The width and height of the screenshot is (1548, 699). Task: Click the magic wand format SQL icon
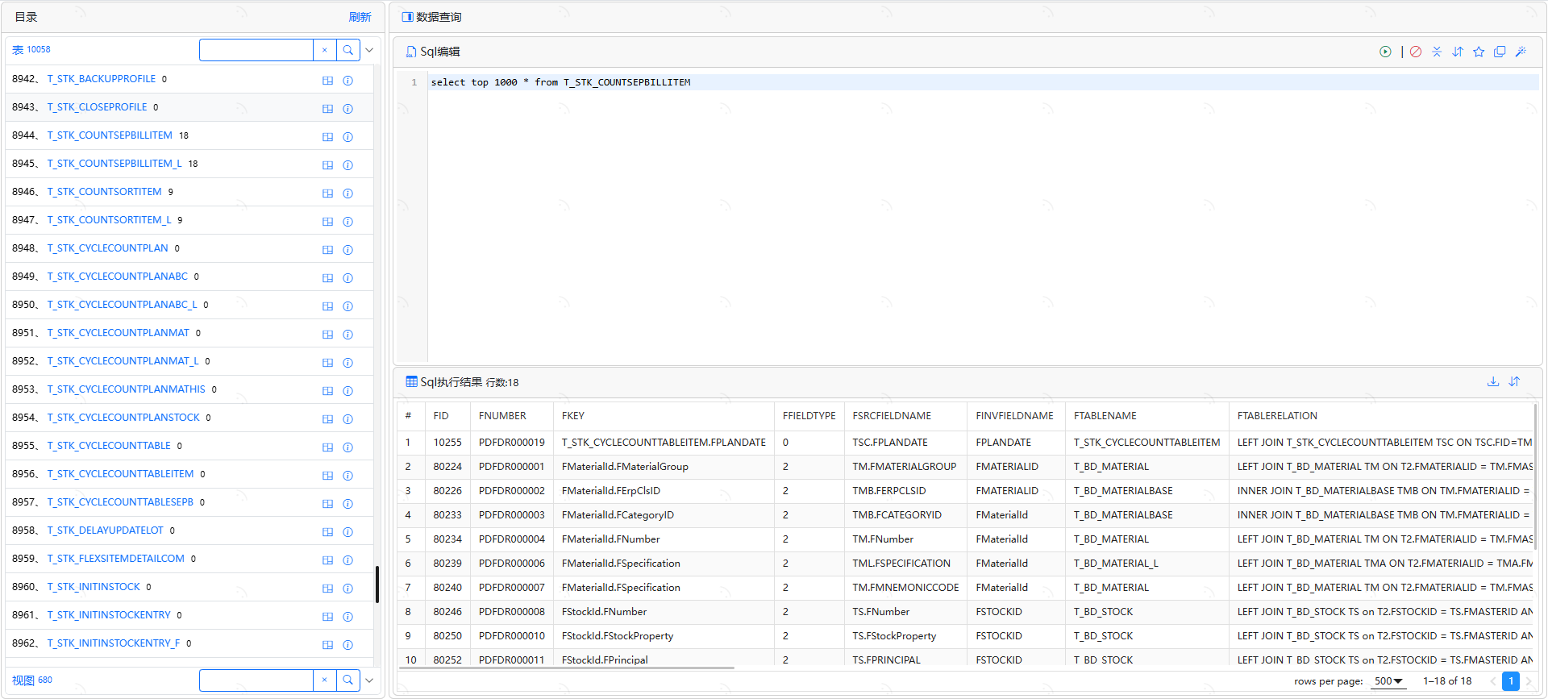pyautogui.click(x=1521, y=52)
